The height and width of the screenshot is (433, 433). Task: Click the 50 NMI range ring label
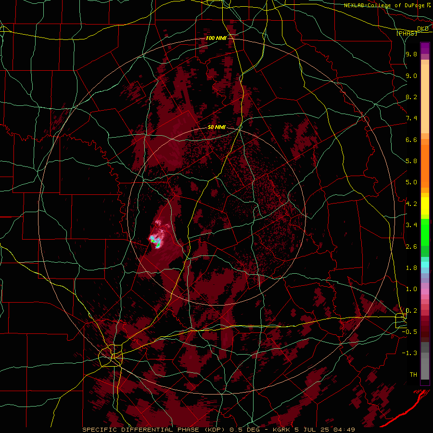pos(217,127)
